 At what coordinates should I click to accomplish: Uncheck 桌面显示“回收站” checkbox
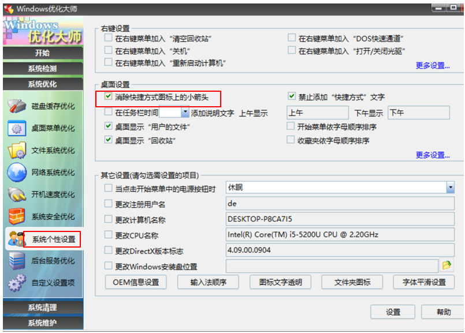pos(108,140)
